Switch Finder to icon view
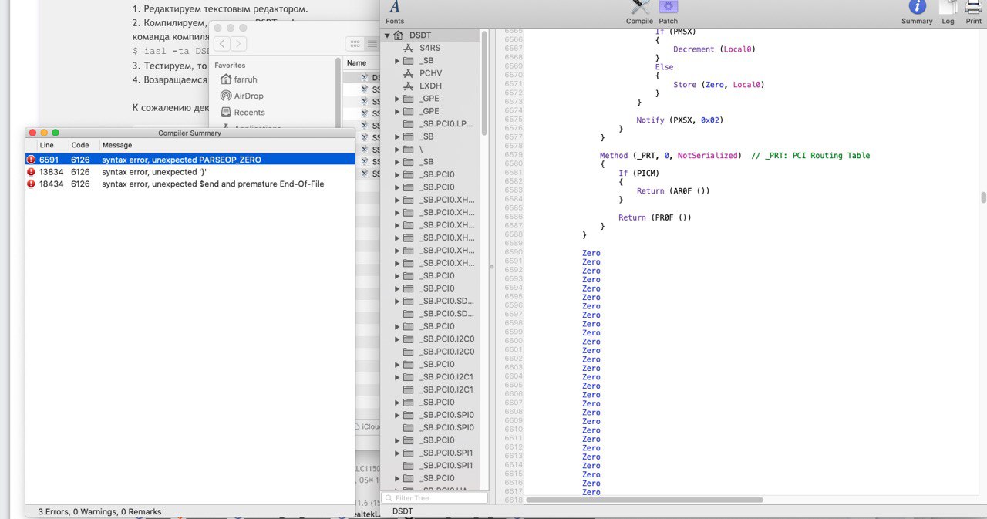This screenshot has width=987, height=519. (355, 44)
